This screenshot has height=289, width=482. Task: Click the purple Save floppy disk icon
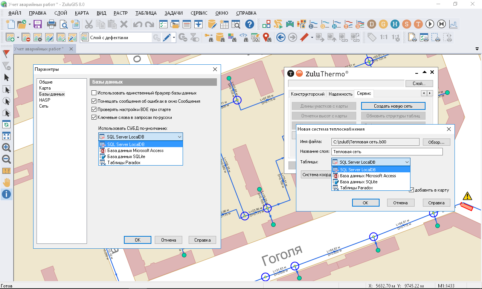[38, 24]
